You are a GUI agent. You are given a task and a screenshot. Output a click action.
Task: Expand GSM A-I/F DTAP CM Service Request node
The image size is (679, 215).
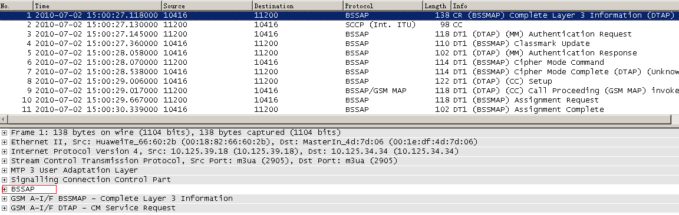pyautogui.click(x=5, y=208)
